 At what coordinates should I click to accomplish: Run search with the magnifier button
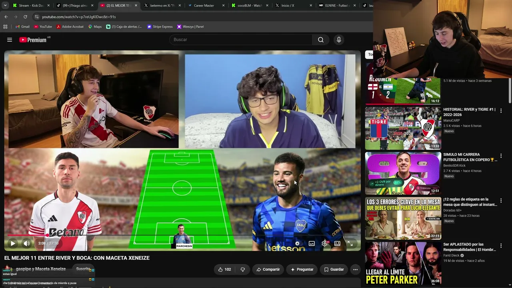pyautogui.click(x=321, y=40)
